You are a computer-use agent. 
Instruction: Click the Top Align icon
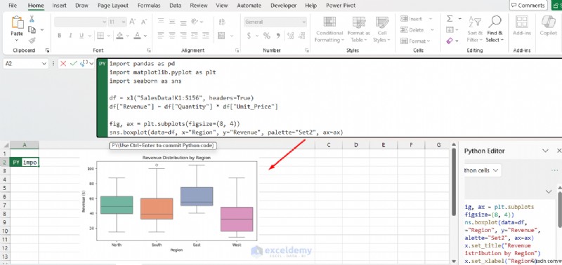(x=161, y=22)
